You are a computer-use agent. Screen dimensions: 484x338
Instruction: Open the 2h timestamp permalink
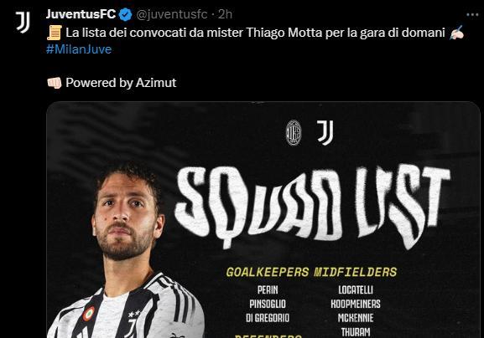pyautogui.click(x=225, y=14)
